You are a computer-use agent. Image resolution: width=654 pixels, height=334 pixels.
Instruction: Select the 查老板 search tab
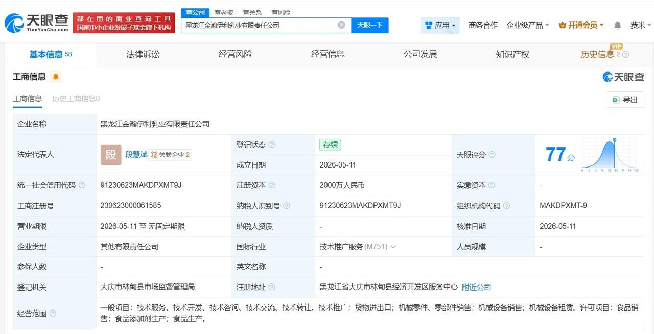pyautogui.click(x=224, y=12)
